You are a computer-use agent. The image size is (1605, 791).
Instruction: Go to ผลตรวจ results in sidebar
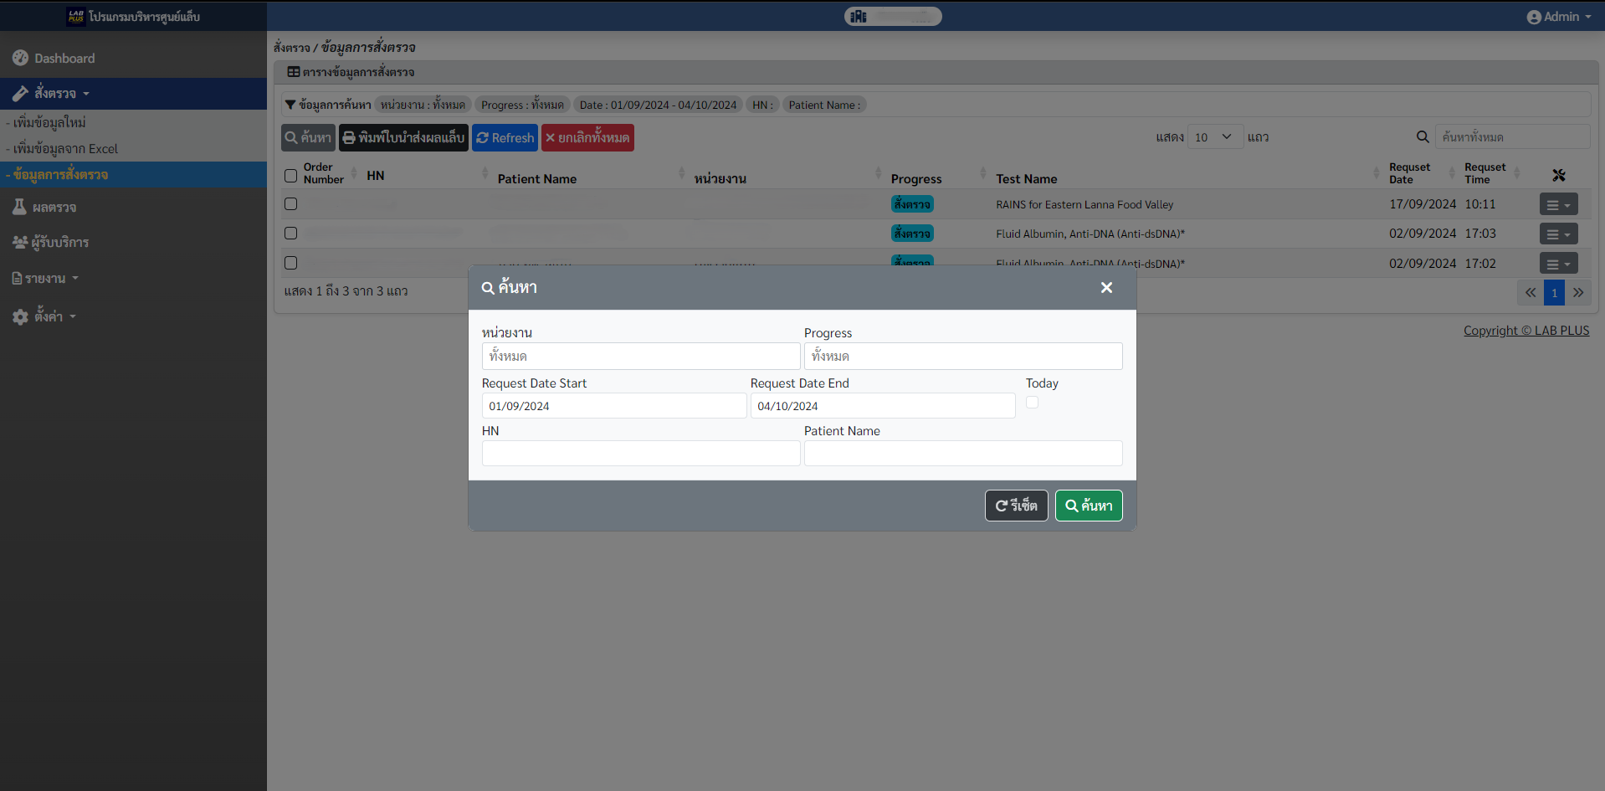click(54, 208)
